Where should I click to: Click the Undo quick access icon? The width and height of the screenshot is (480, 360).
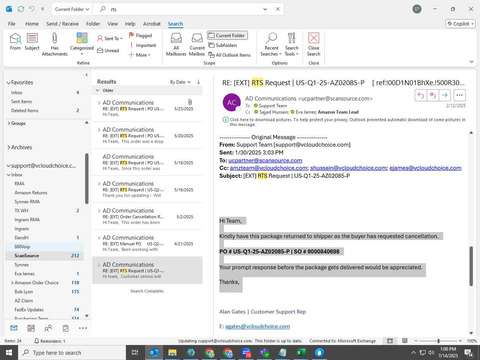[x=32, y=9]
